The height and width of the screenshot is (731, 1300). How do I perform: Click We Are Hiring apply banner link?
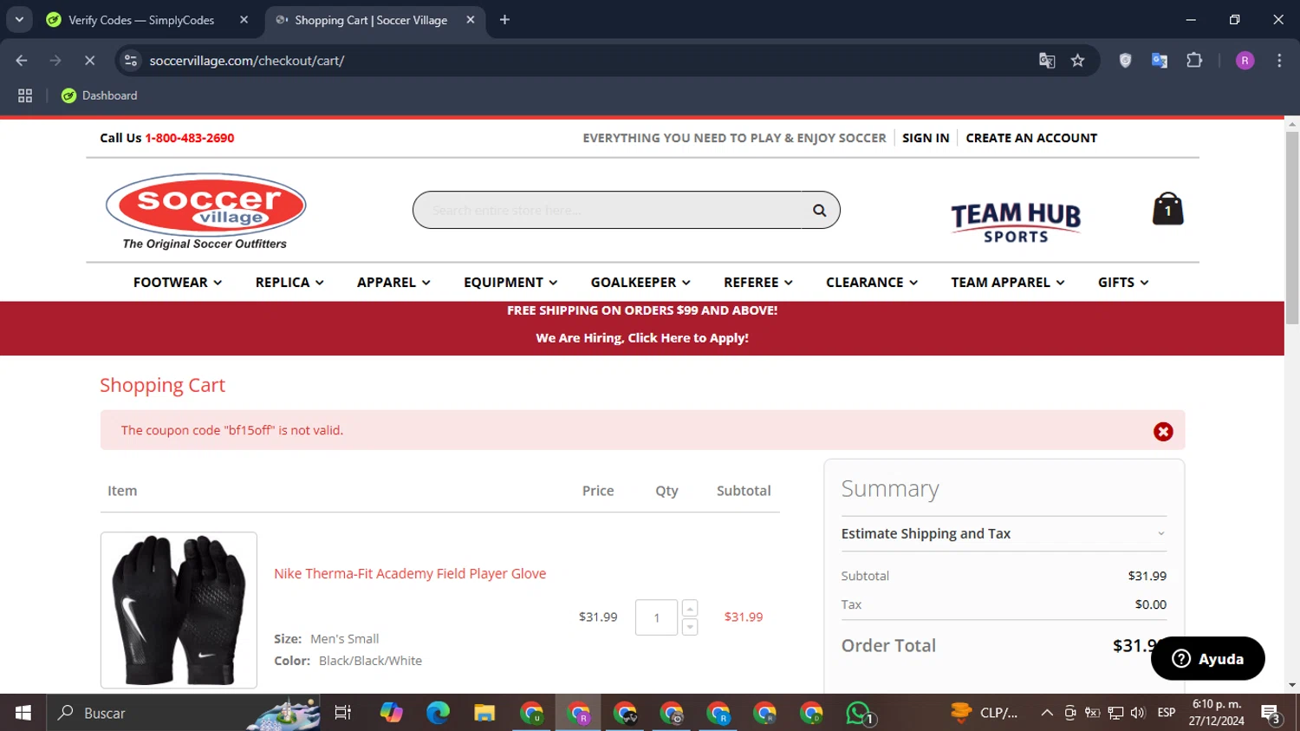642,338
